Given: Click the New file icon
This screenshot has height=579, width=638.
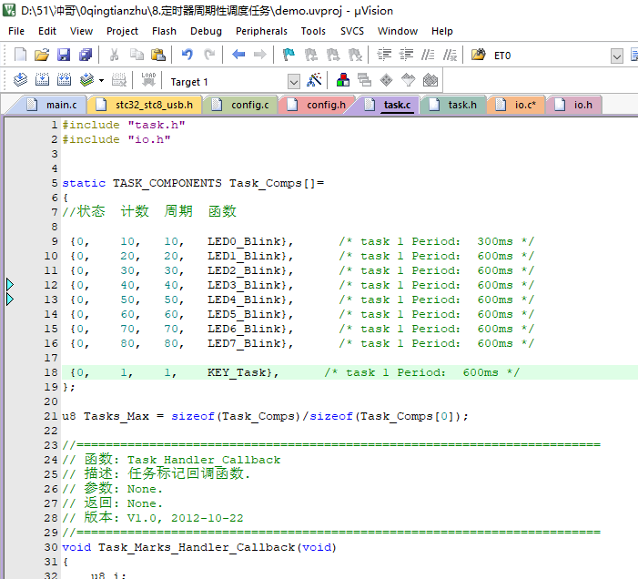Looking at the screenshot, I should pos(21,56).
